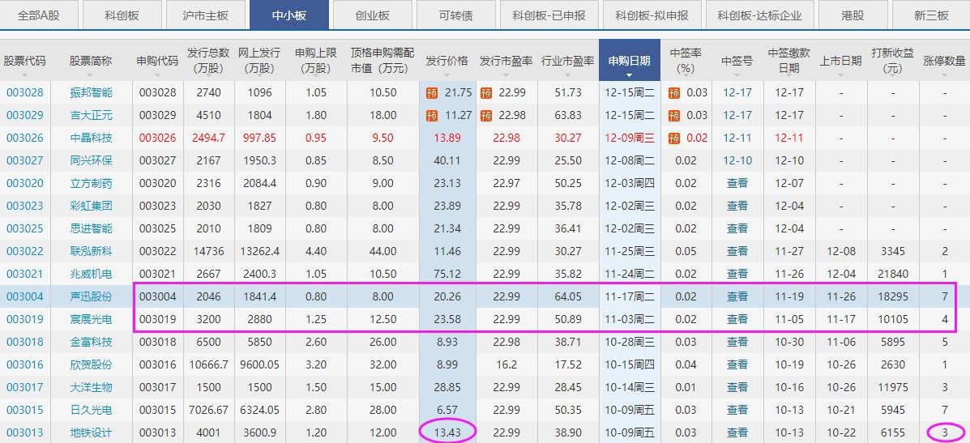This screenshot has width=970, height=443.
Task: Click 申购日期 cell 11-25周三
Action: pos(629,252)
